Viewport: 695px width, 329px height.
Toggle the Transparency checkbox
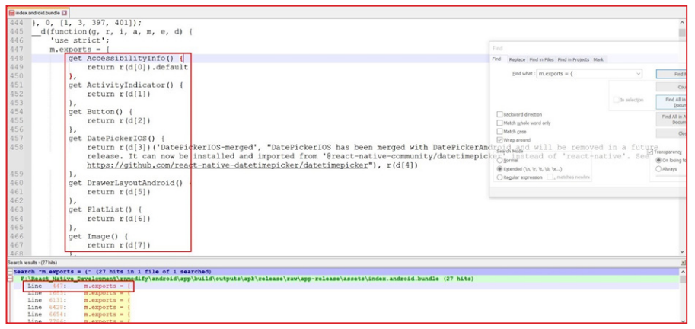[650, 152]
